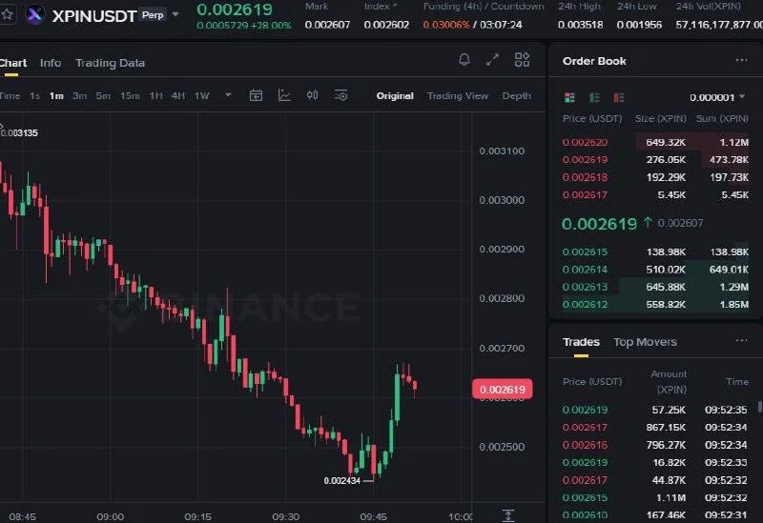763x523 pixels.
Task: Select ask price 0.002617 row
Action: 655,195
